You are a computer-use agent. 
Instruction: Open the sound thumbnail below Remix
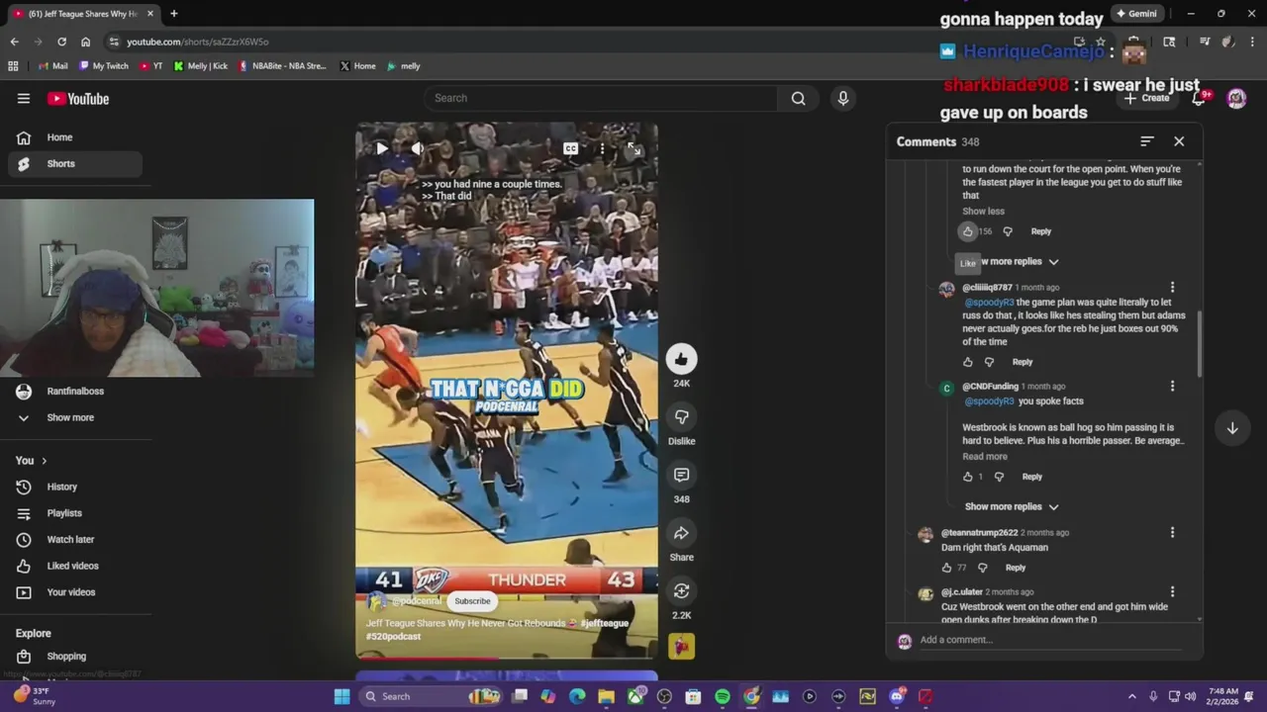[681, 646]
